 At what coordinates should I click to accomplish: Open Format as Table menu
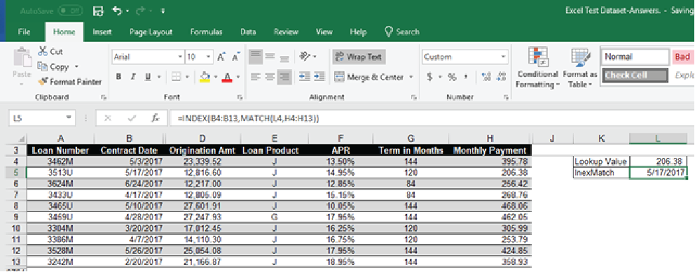click(580, 67)
